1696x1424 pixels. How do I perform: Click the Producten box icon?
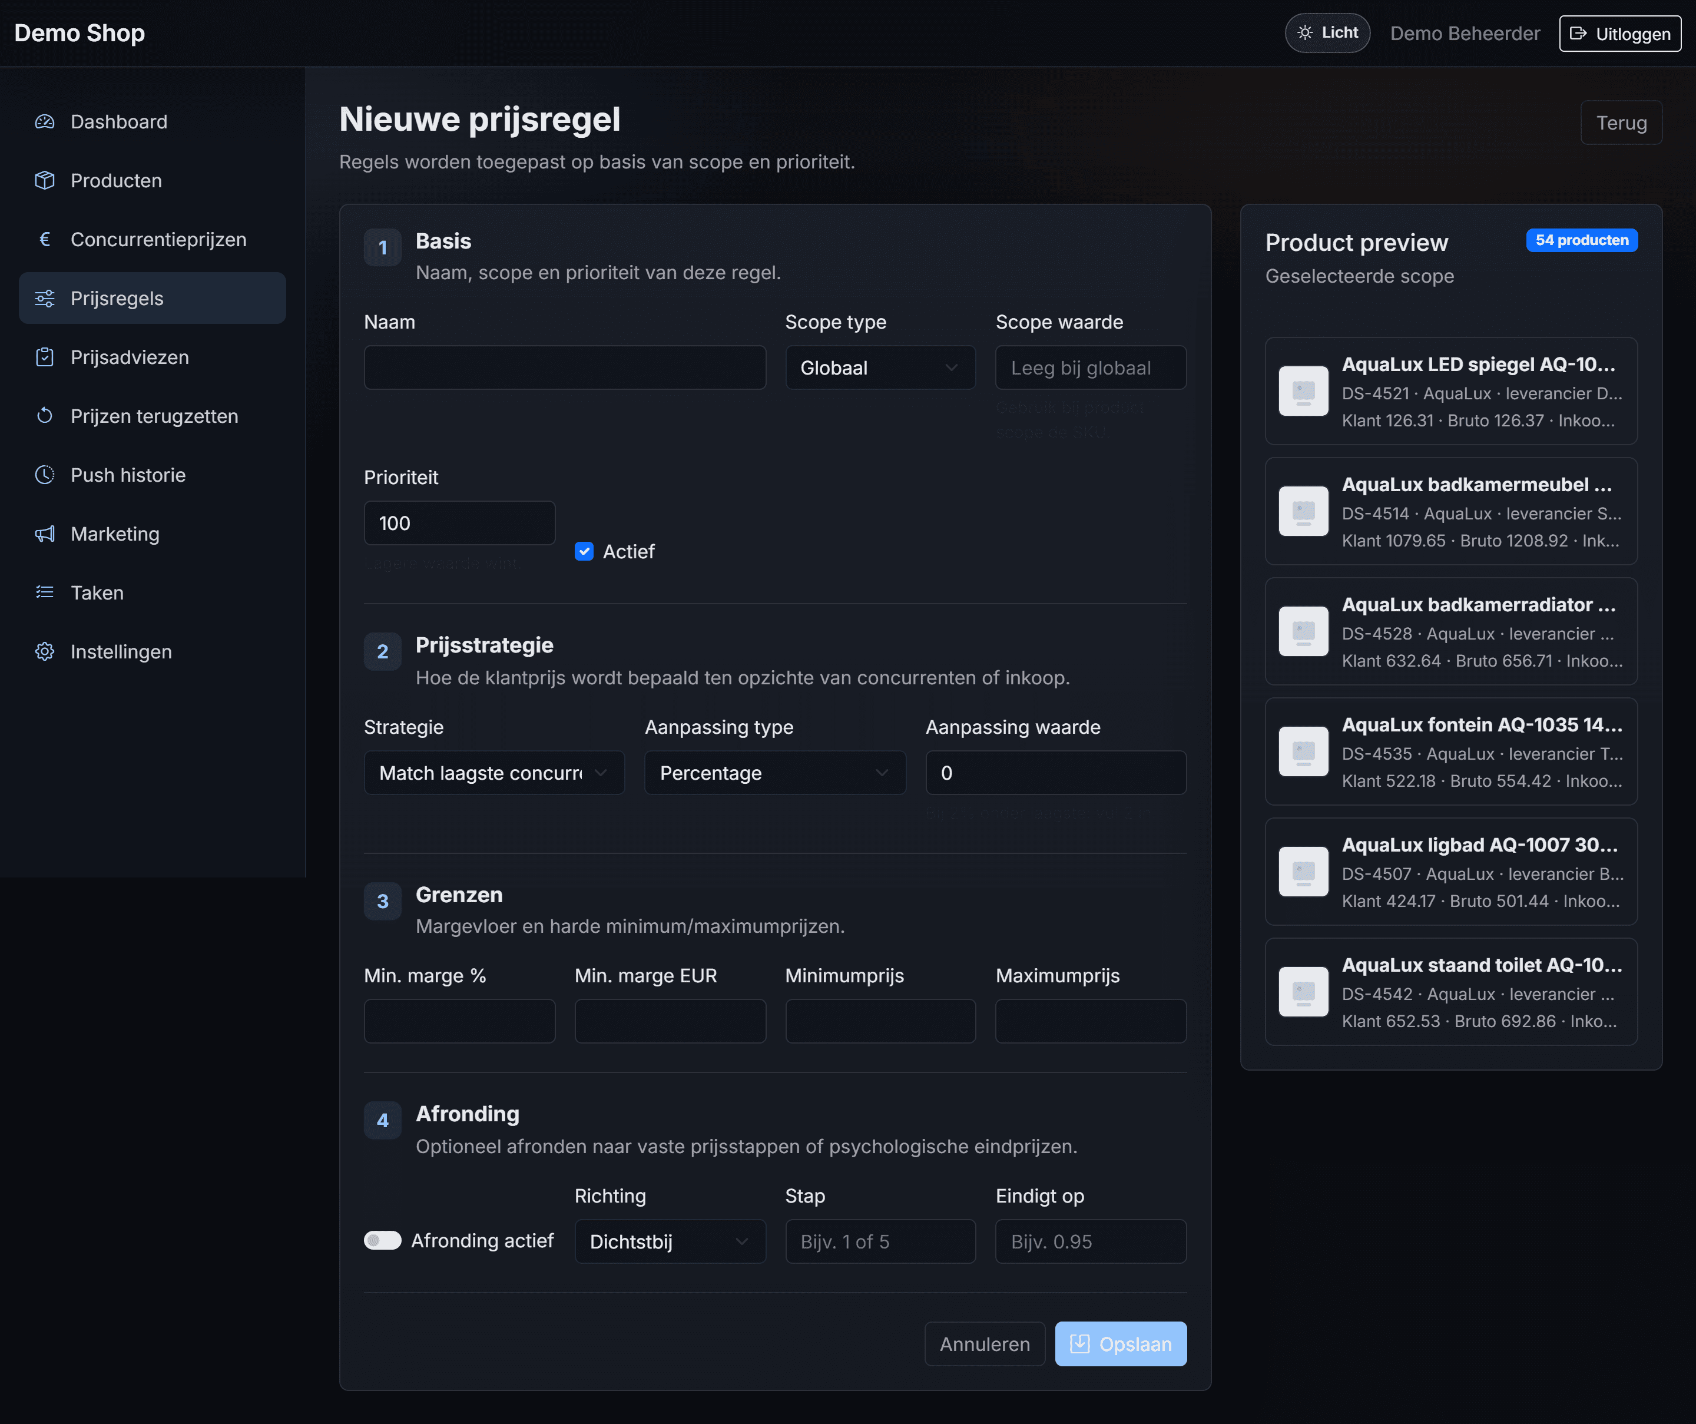pos(44,181)
